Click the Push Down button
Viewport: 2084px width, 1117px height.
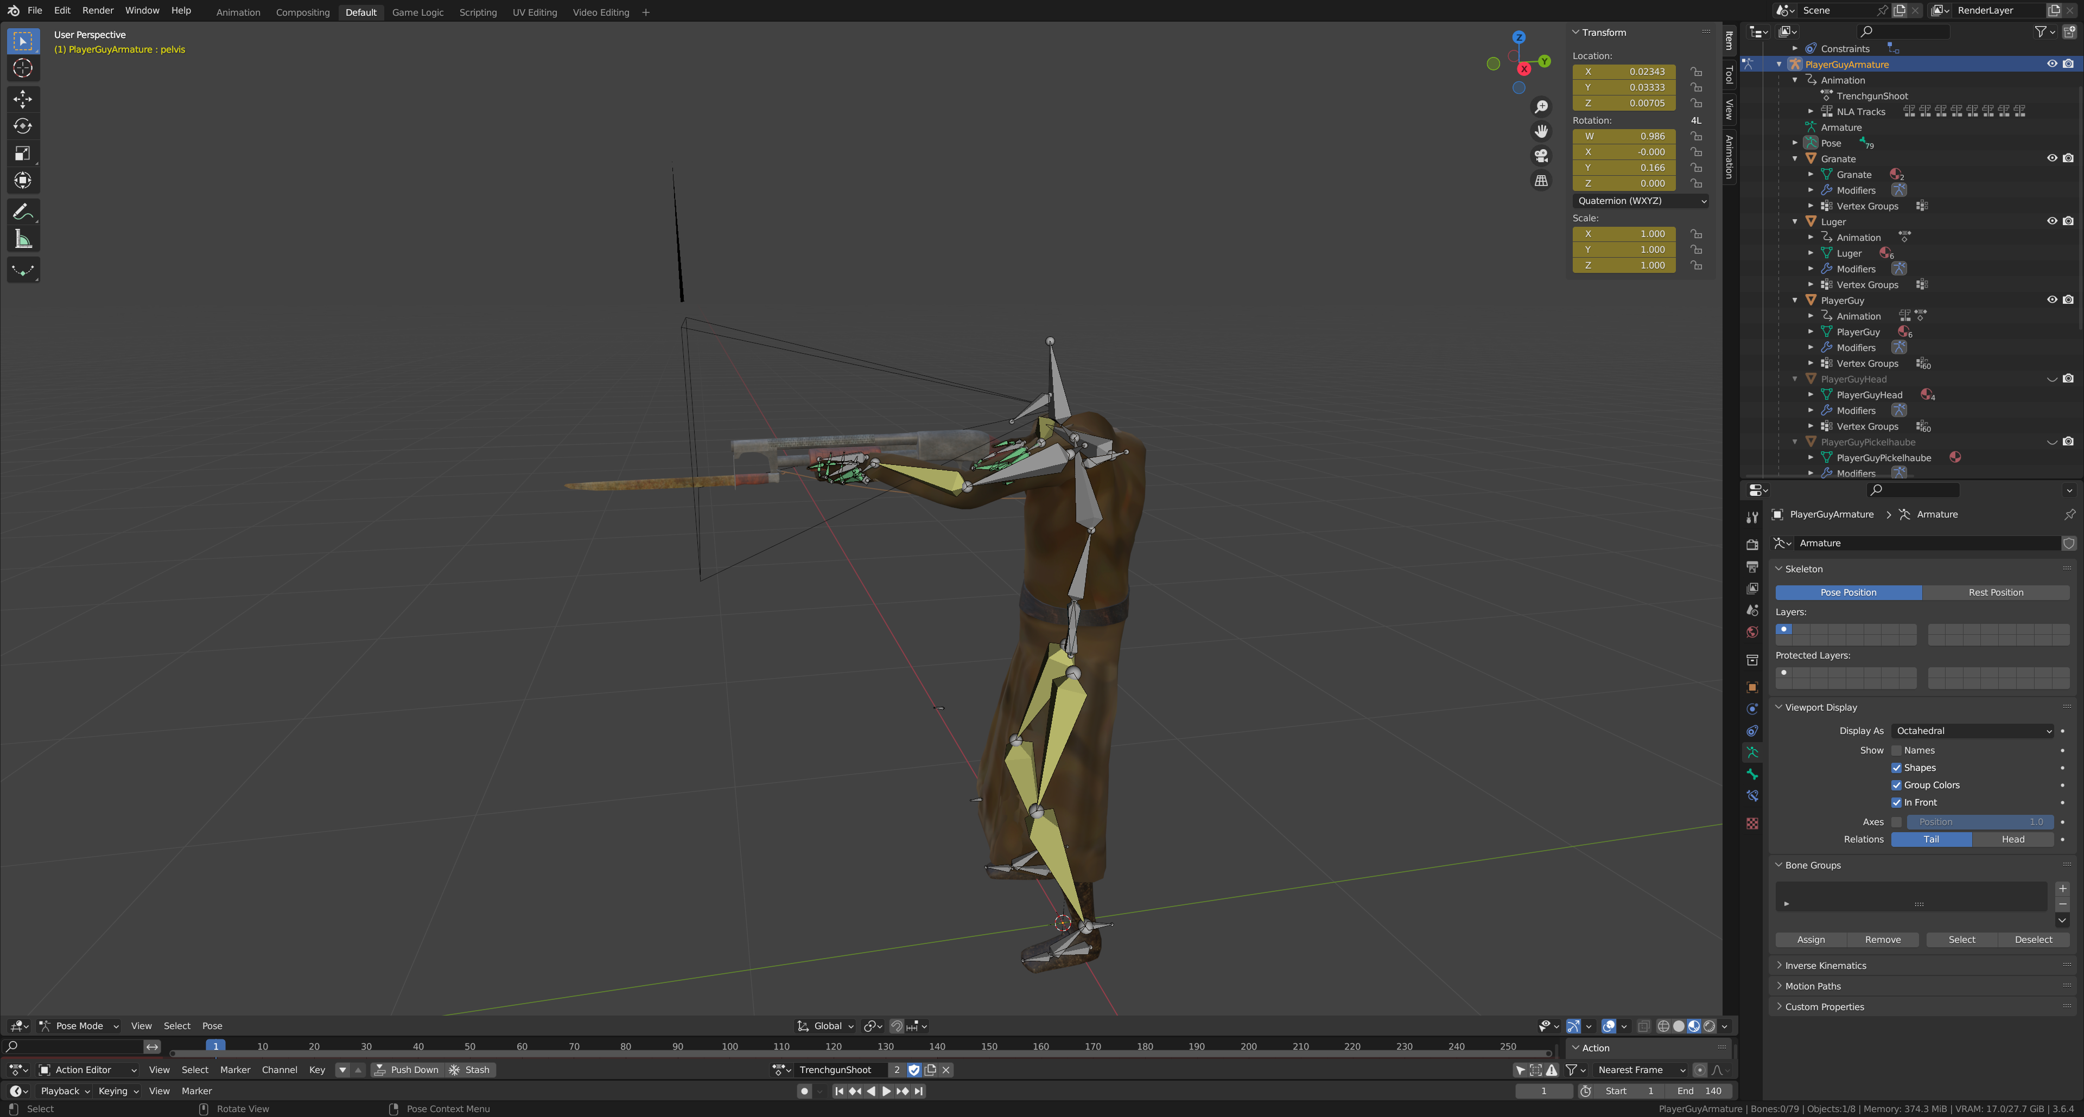(x=407, y=1070)
